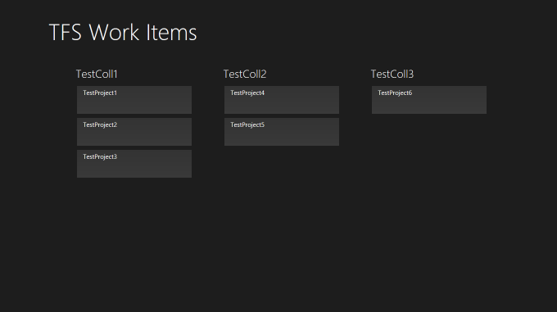Choose the TestProject5 tile
The height and width of the screenshot is (312, 557).
pyautogui.click(x=282, y=132)
